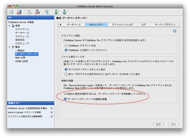Select ODBC/JDBC in the sidebar tree
Image resolution: width=190 pixels, height=138 pixels.
22,61
